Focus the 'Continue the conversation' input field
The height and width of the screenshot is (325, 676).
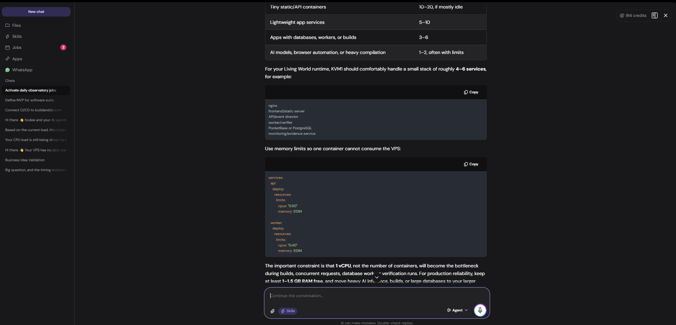point(377,296)
